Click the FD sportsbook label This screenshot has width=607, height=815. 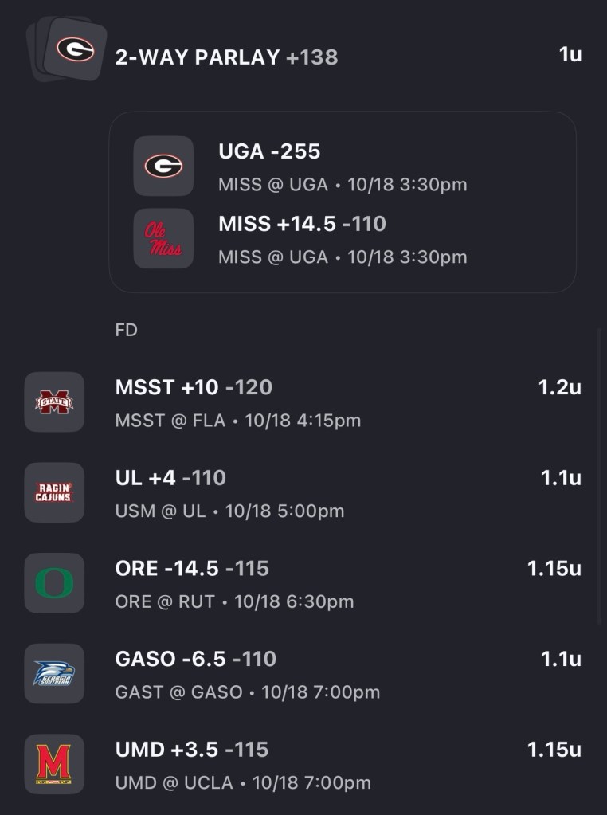pos(126,330)
